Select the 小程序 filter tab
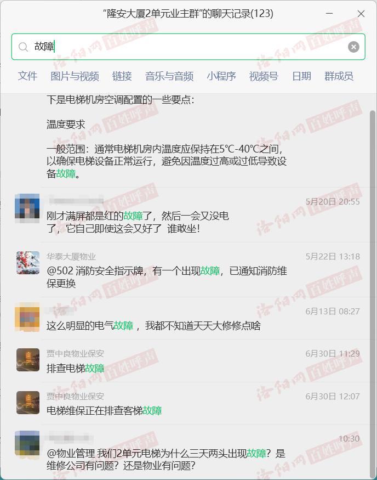 (x=221, y=76)
